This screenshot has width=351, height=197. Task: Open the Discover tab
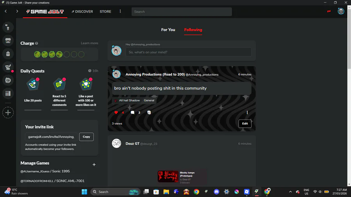point(82,11)
